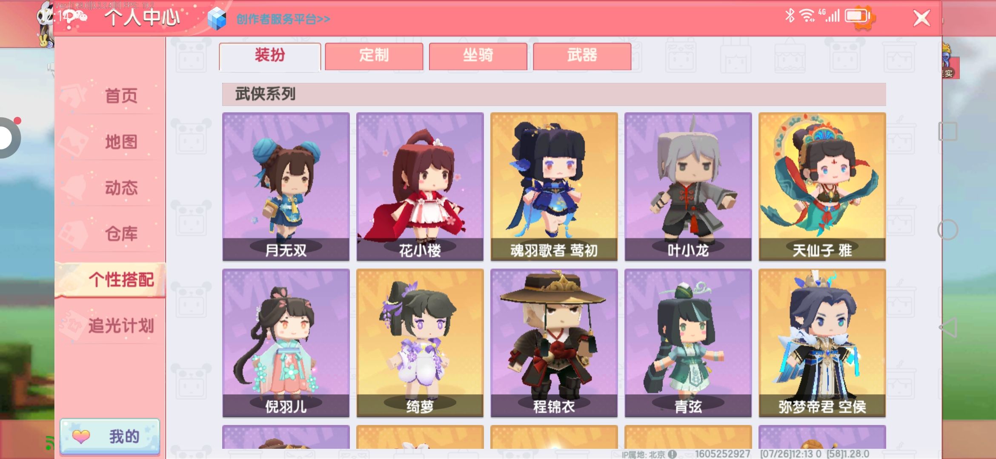Pick the 叶小龙 skin card

point(688,187)
